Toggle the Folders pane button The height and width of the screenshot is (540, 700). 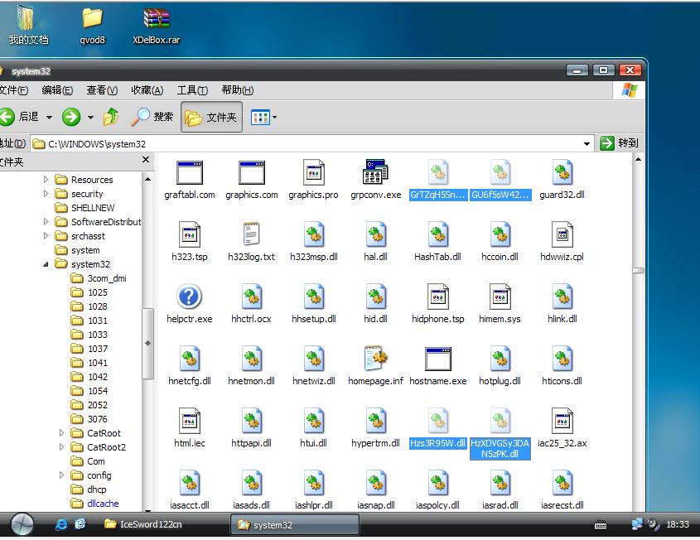[x=210, y=118]
